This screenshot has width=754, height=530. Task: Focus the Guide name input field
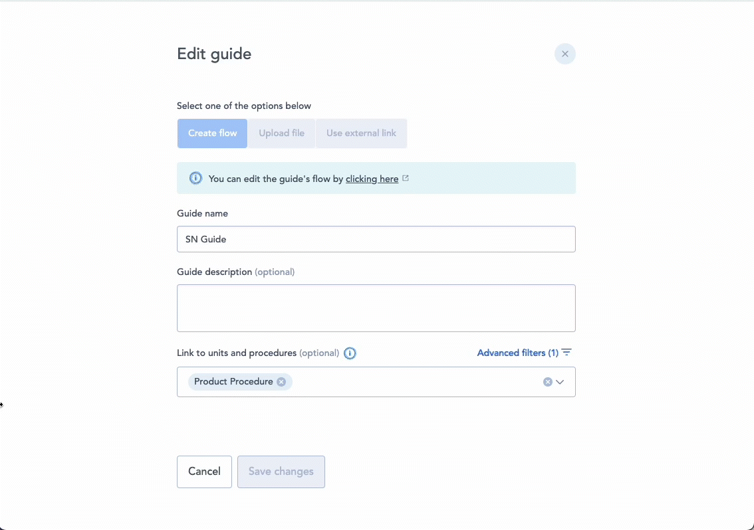376,239
